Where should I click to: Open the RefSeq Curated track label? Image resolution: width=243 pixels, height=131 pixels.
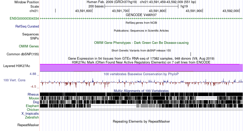pos(27,27)
